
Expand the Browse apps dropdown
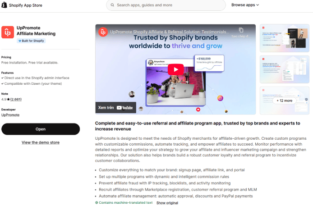click(245, 5)
